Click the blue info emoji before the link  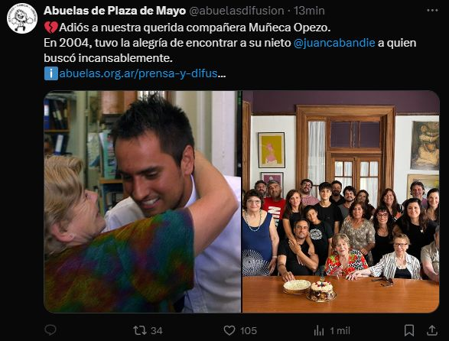(51, 73)
